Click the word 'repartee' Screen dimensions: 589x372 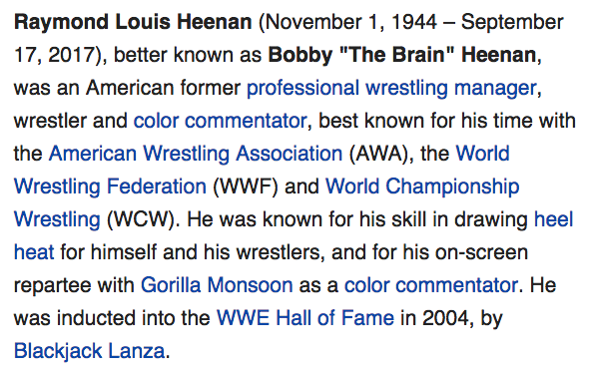(53, 285)
